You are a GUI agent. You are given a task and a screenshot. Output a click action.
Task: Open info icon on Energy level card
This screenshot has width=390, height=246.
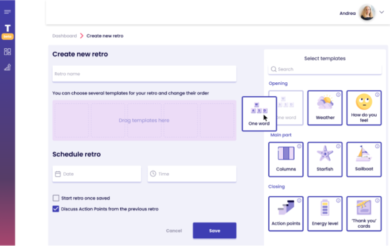pos(338,201)
